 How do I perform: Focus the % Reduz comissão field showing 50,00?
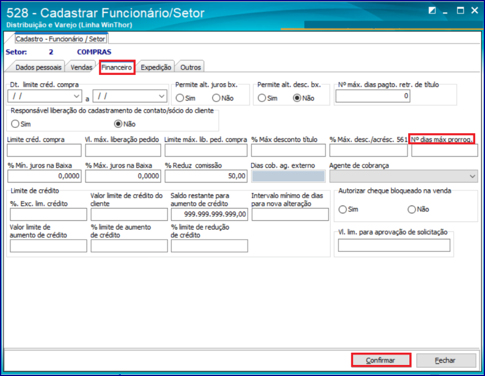coord(206,176)
